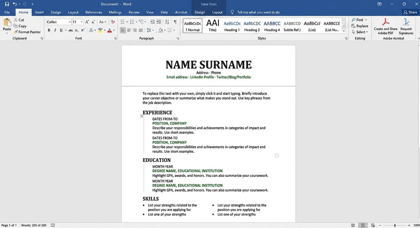Open the Change Case dropdown
Viewport: 420px width, 228px height.
(103, 22)
